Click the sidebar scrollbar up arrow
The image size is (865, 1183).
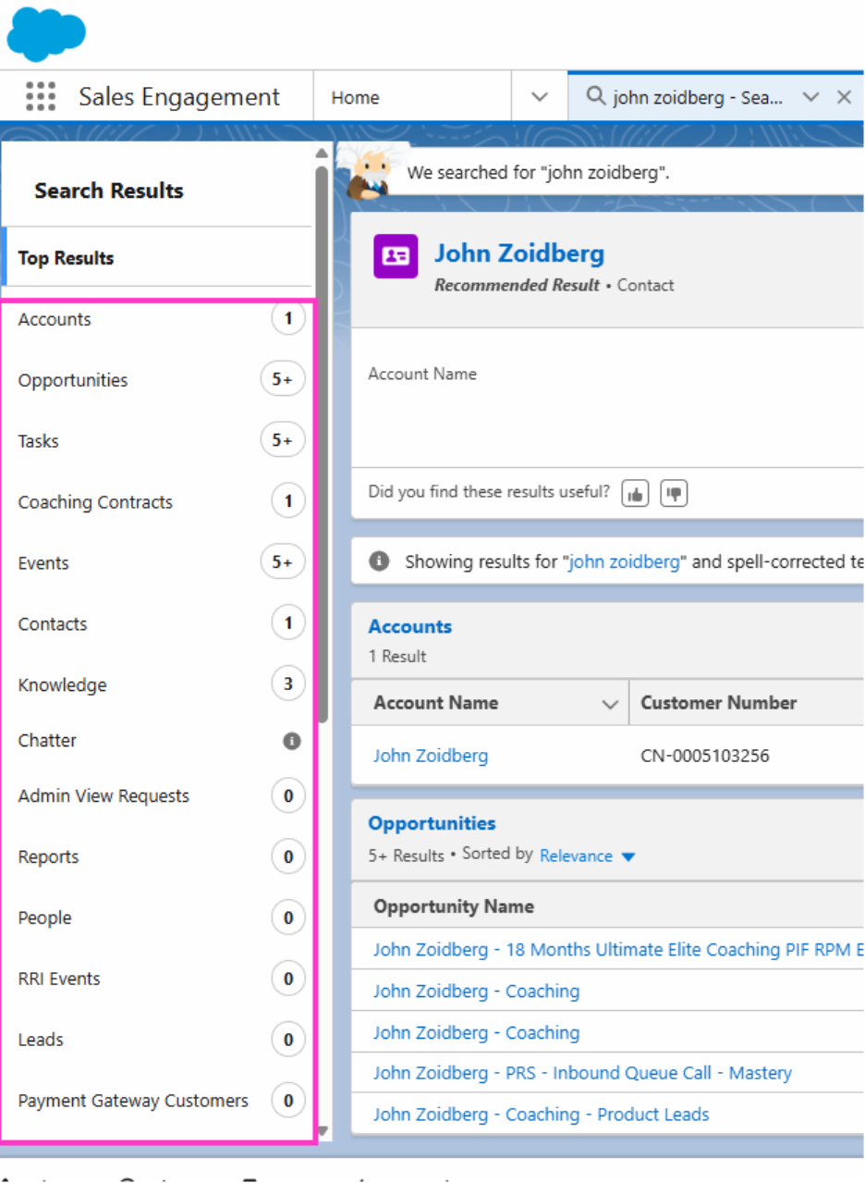(321, 153)
